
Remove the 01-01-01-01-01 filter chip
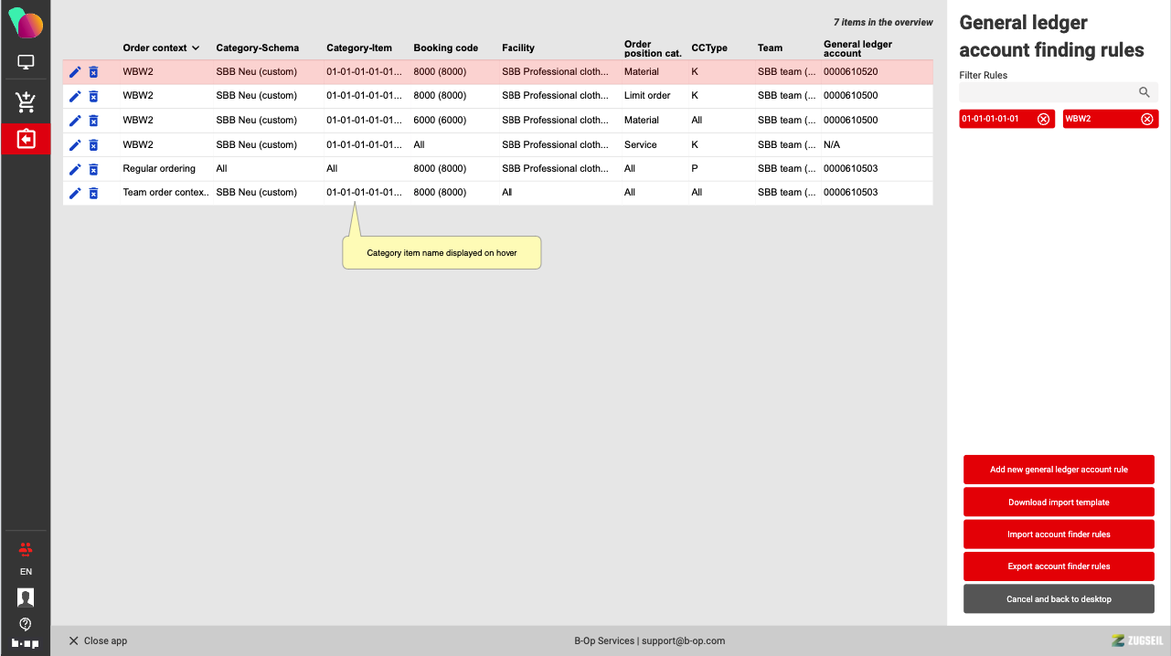point(1043,119)
